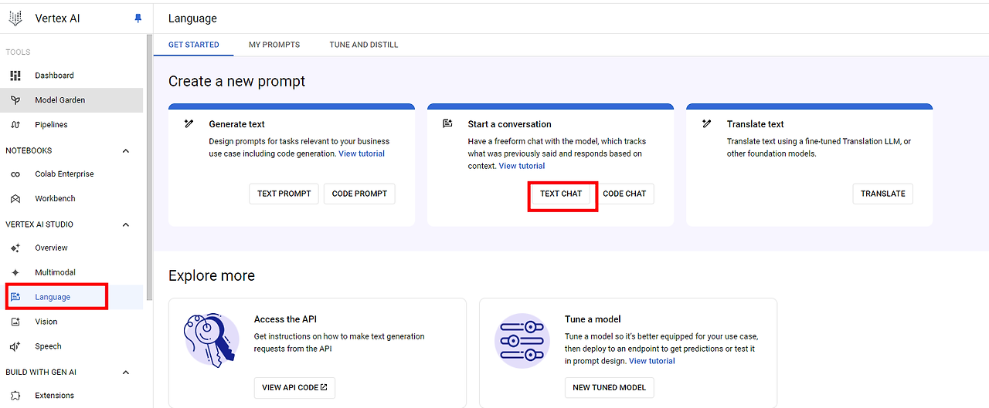Click the Vertex AI logo icon

point(15,19)
